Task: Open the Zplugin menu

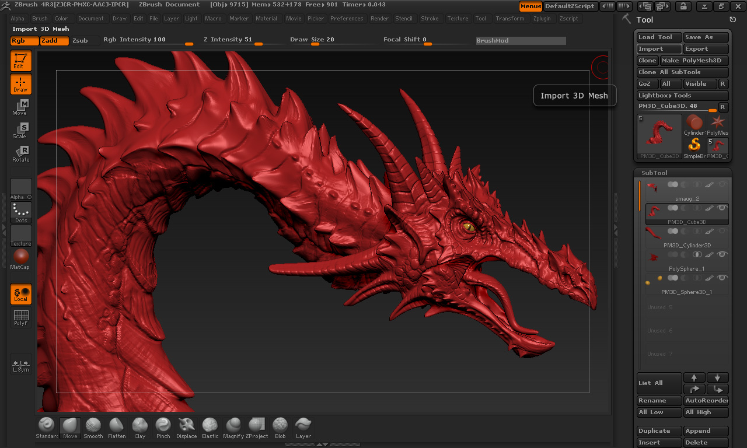Action: click(x=542, y=19)
